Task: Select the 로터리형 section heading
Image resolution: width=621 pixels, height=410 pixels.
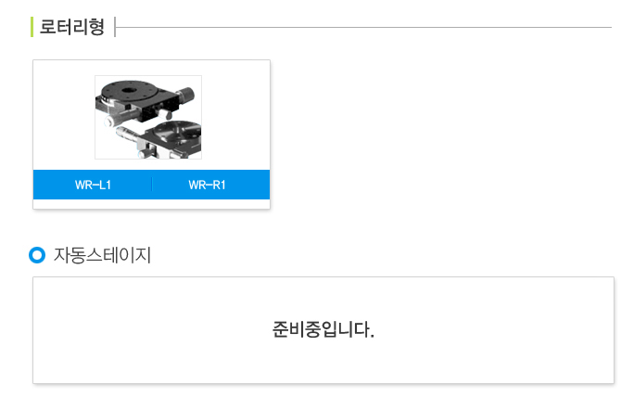Action: (x=71, y=27)
